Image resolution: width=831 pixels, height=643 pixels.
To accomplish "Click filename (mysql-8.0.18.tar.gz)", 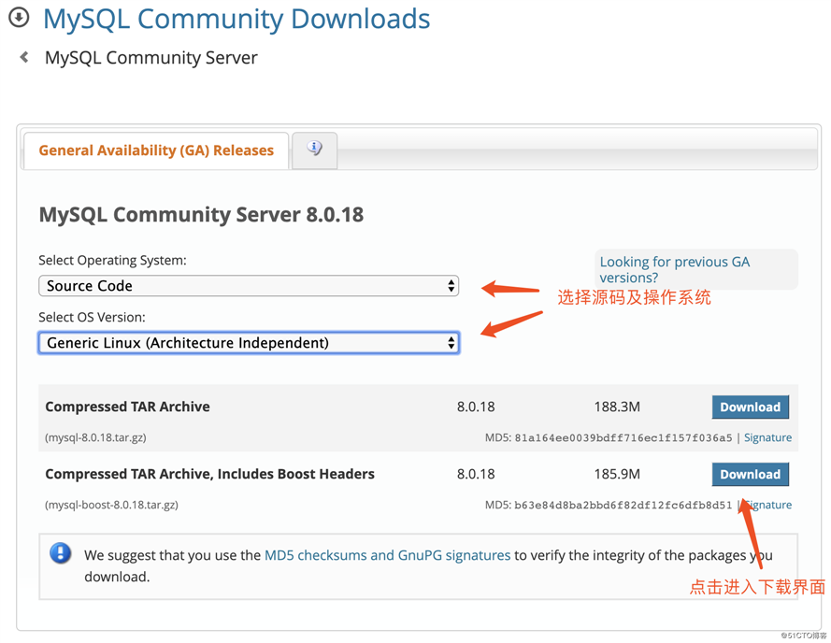I will [95, 437].
